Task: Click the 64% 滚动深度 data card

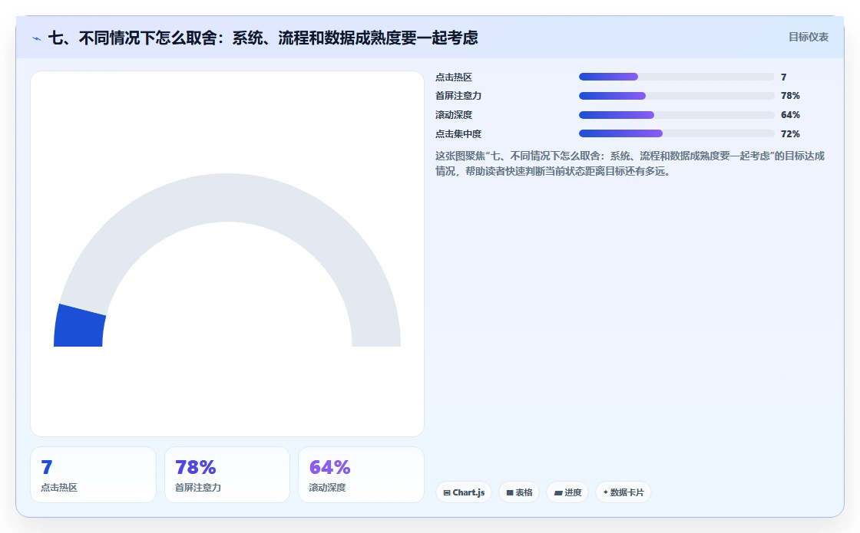Action: tap(361, 475)
